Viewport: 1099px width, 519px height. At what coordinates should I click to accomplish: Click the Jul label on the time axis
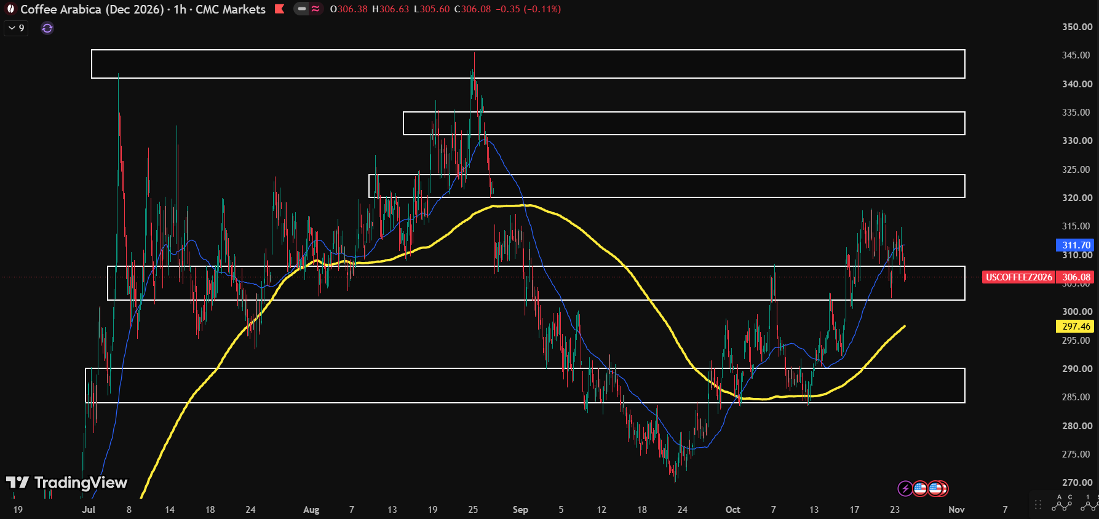click(x=89, y=509)
